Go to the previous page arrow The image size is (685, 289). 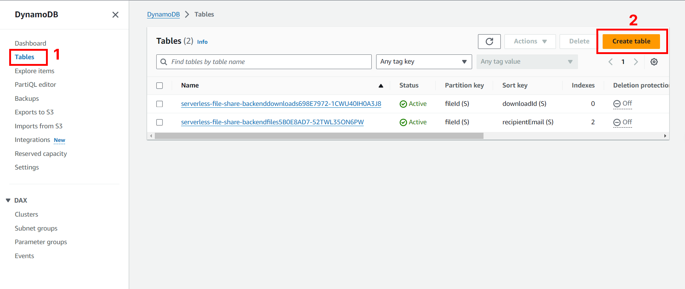(610, 62)
